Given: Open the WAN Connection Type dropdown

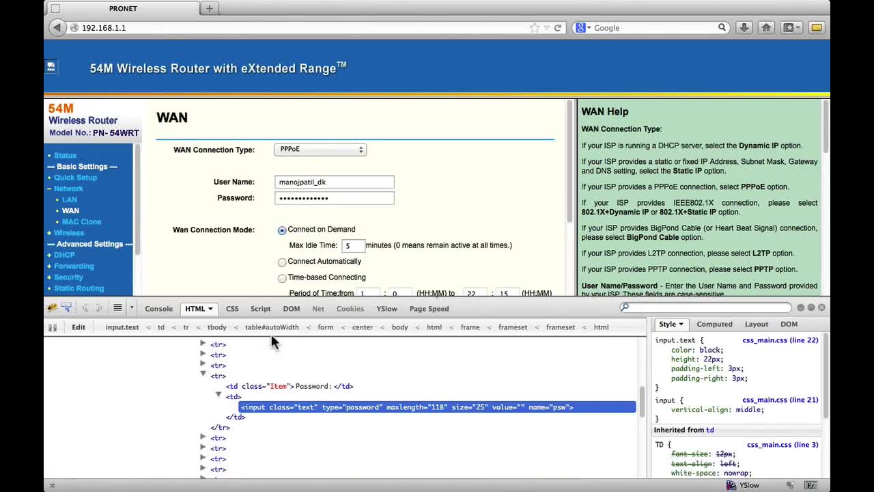Looking at the screenshot, I should 320,150.
